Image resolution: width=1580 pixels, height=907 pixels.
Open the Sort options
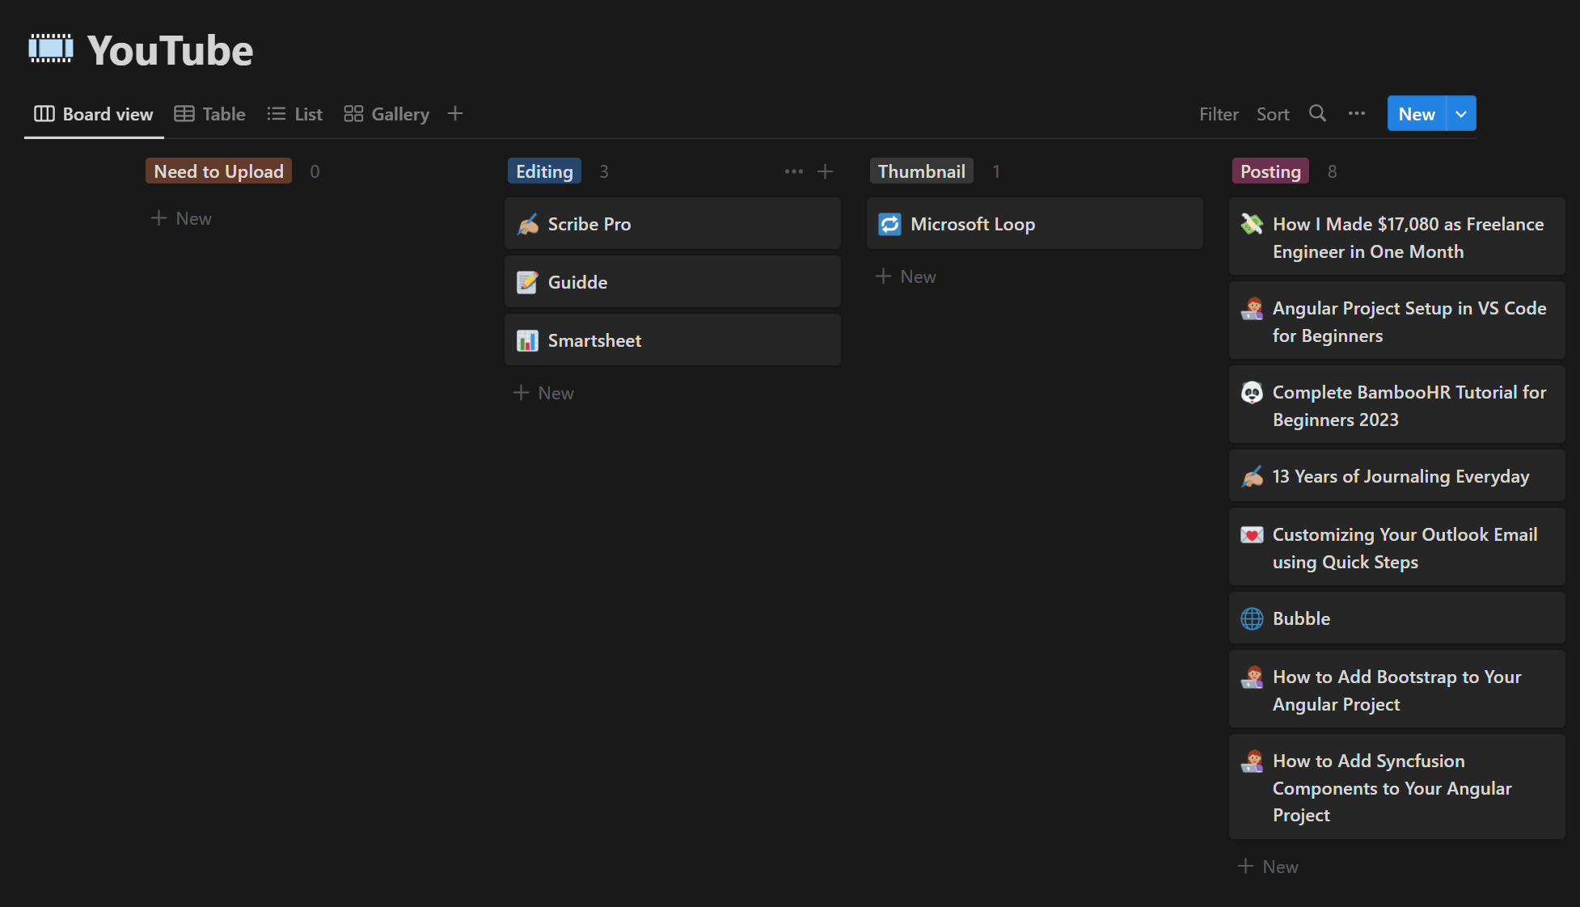(x=1273, y=114)
